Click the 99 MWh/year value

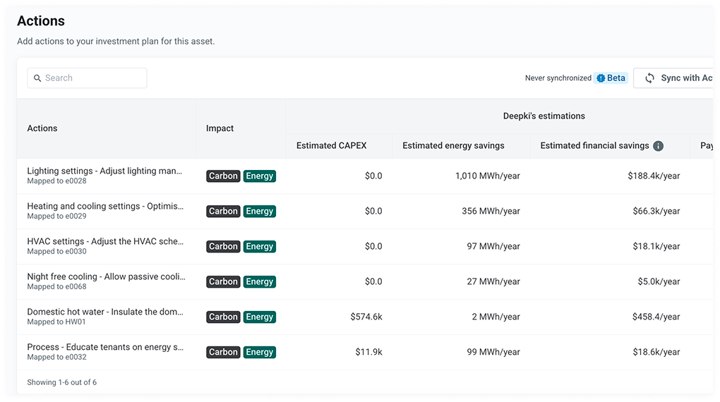493,353
